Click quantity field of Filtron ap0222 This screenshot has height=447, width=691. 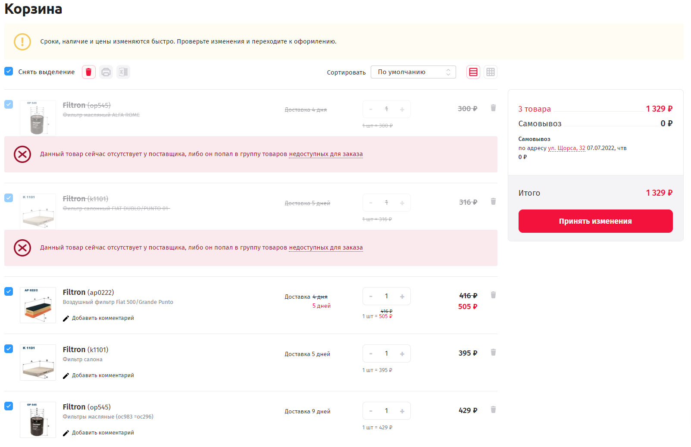pyautogui.click(x=386, y=296)
